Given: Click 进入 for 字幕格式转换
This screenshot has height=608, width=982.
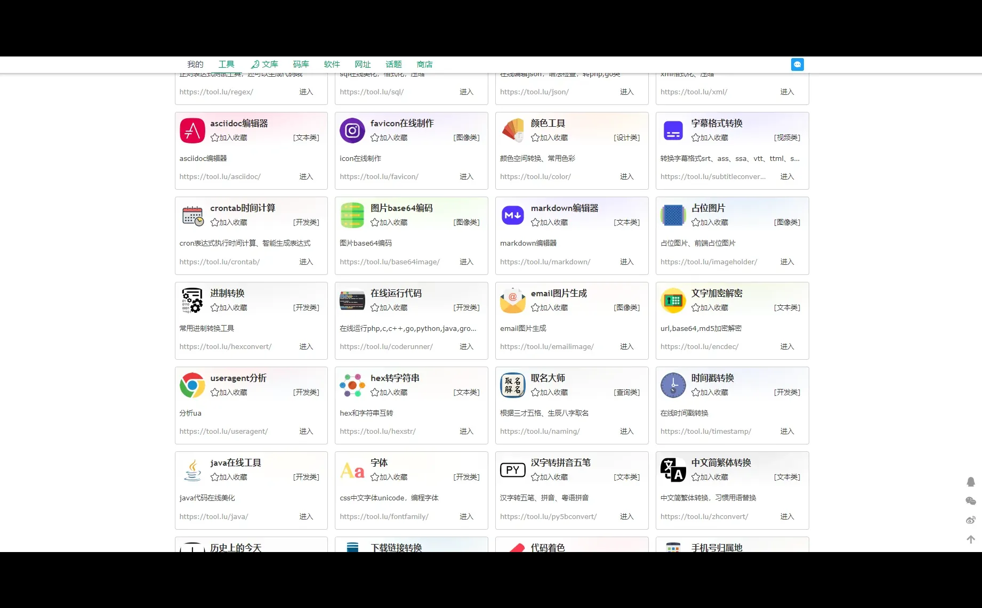Looking at the screenshot, I should click(x=787, y=176).
